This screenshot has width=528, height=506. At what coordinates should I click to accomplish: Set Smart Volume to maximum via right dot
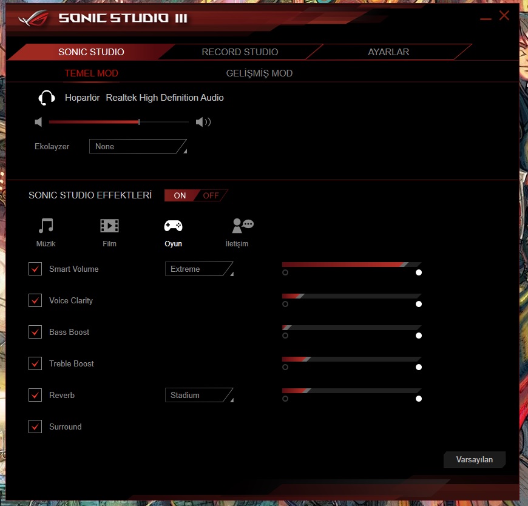tap(419, 272)
